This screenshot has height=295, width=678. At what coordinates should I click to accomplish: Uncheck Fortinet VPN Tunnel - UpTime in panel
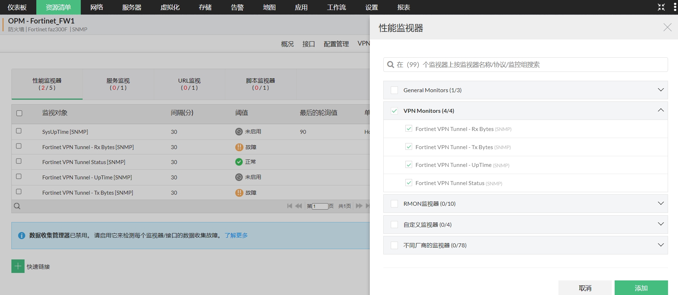[409, 164]
